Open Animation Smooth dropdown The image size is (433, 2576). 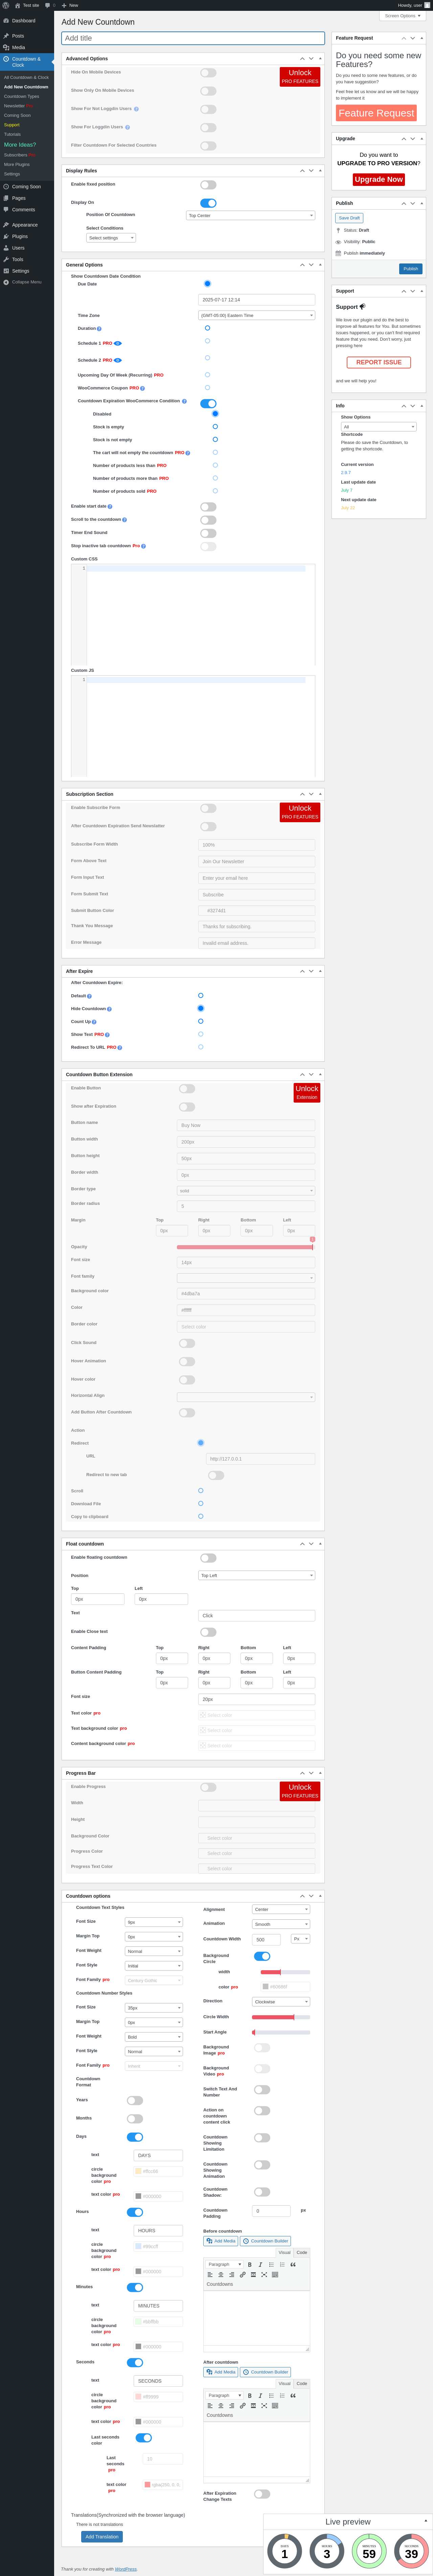pyautogui.click(x=281, y=1924)
